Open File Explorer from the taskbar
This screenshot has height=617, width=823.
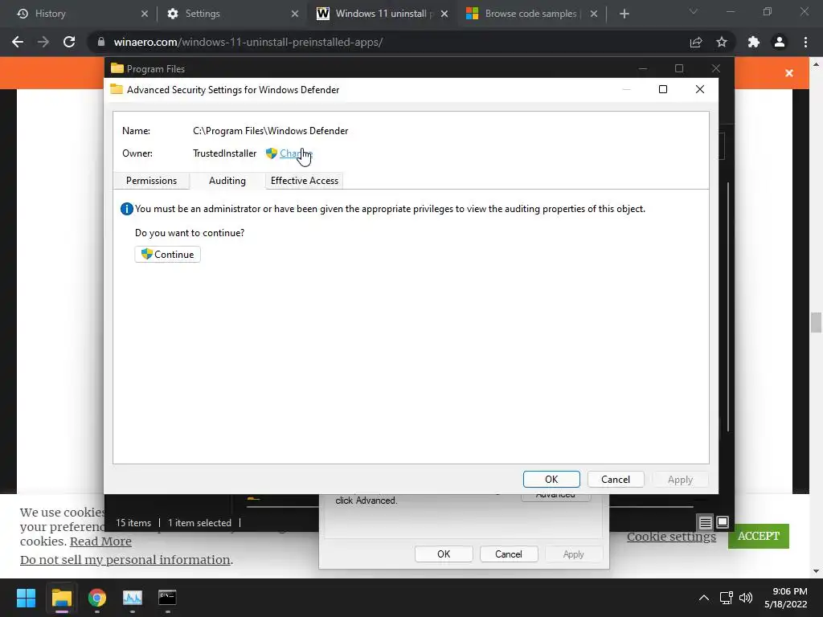pos(61,598)
